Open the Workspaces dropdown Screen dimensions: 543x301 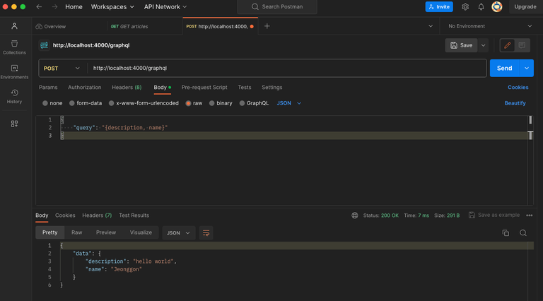112,7
